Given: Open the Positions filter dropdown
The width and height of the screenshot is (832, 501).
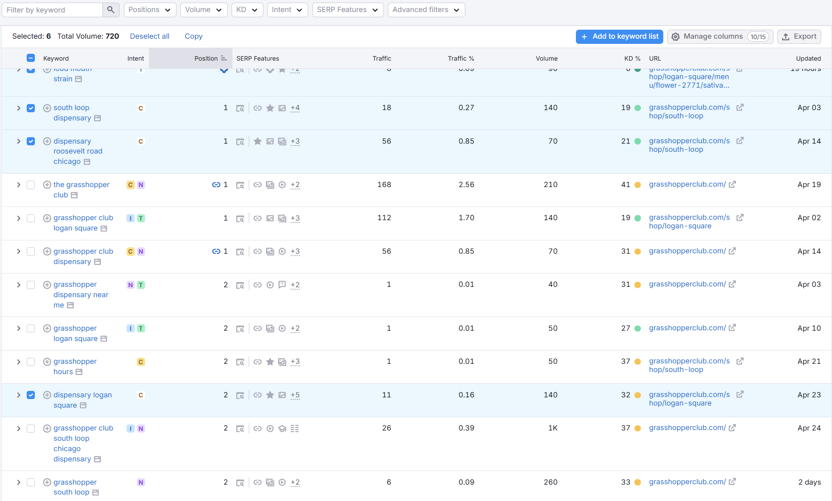Looking at the screenshot, I should coord(150,9).
